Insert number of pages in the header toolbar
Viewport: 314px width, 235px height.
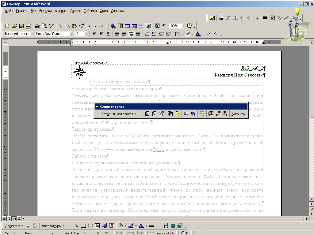click(154, 114)
